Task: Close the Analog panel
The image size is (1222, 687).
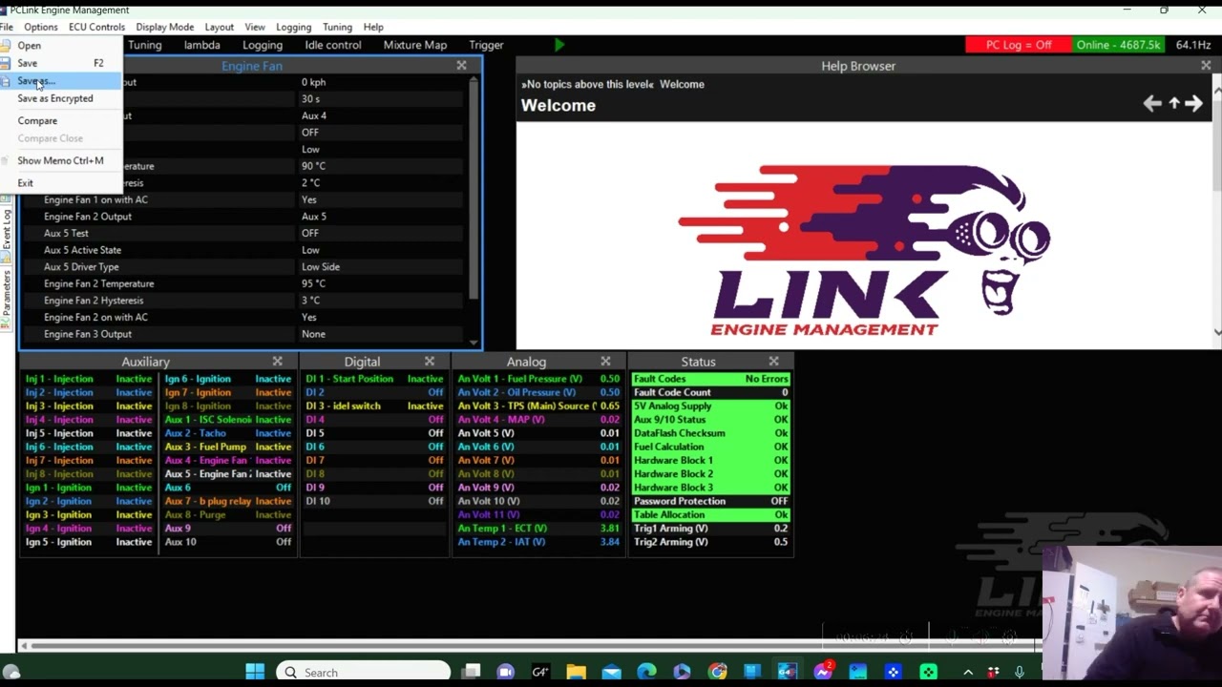Action: coord(605,362)
